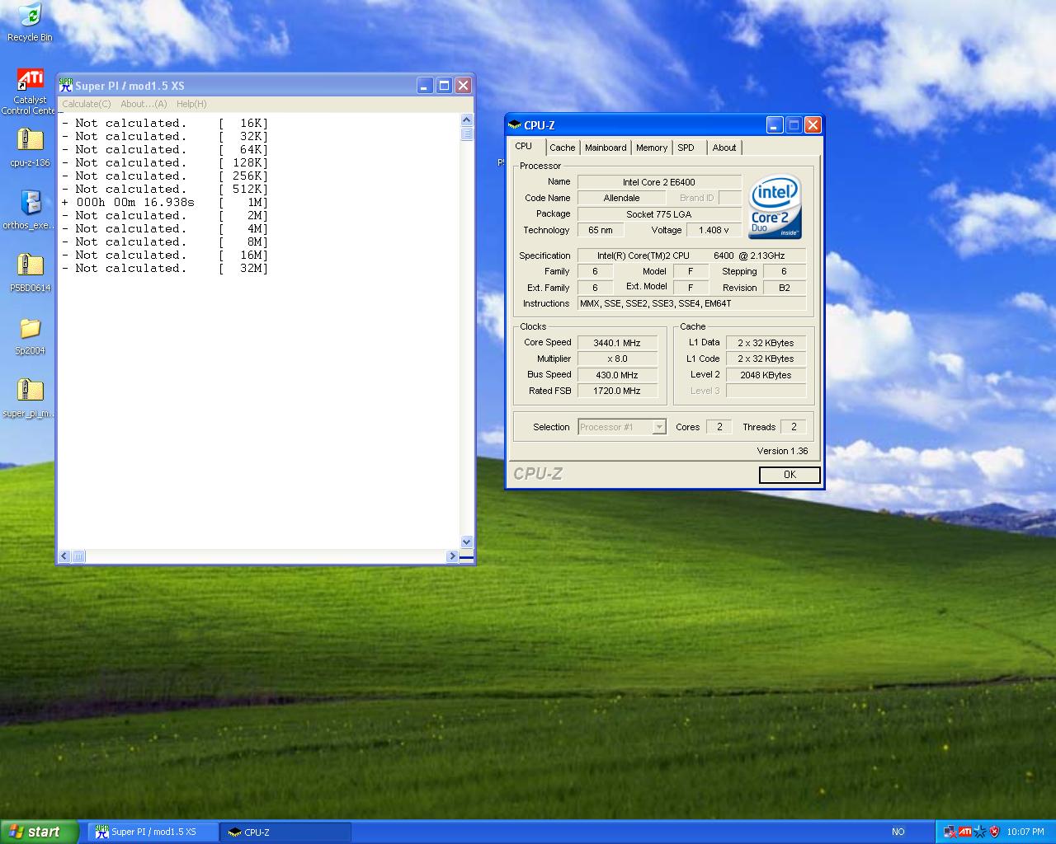
Task: Click the Technology value 65 nm
Action: click(x=601, y=230)
